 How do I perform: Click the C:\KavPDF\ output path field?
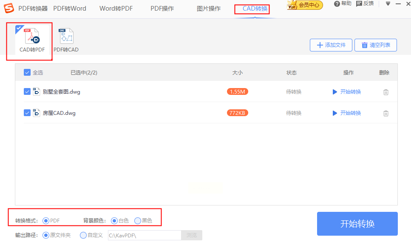tap(145, 235)
